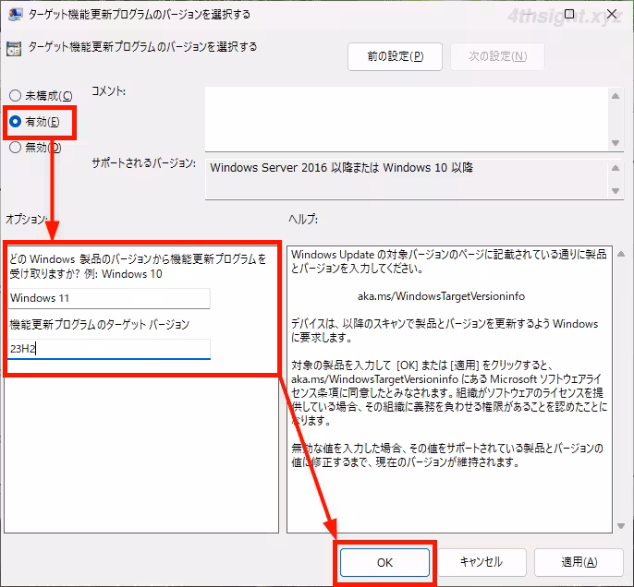
Task: Click the supported versions scroll down arrow
Action: pyautogui.click(x=616, y=191)
